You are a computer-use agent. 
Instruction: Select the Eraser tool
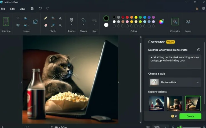pos(46,25)
